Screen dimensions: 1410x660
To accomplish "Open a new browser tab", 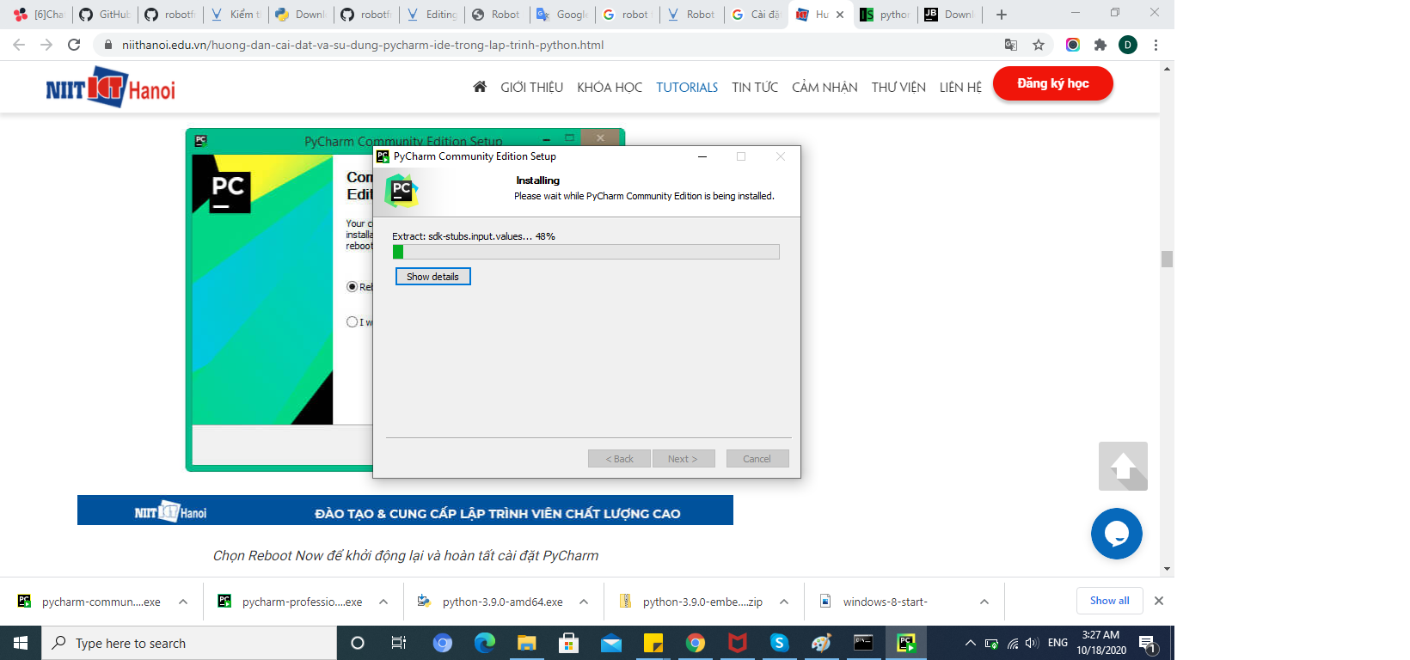I will click(1001, 15).
